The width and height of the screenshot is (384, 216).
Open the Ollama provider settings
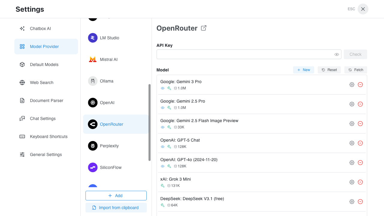coord(106,81)
